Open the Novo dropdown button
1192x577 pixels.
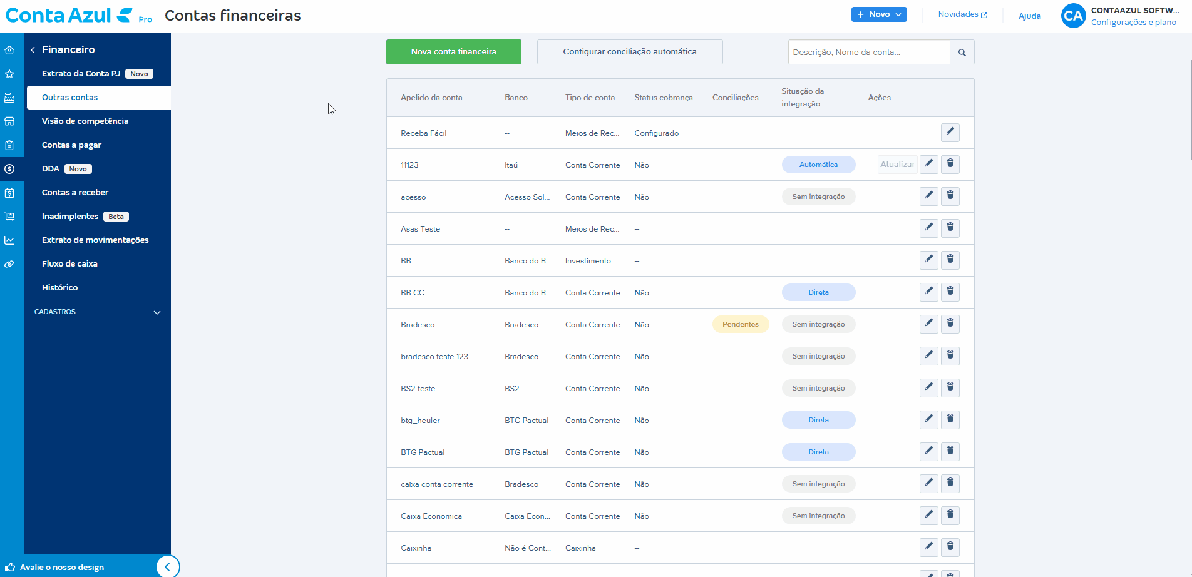pos(879,14)
